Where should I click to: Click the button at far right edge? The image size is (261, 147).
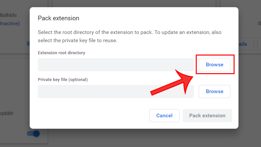pyautogui.click(x=259, y=44)
